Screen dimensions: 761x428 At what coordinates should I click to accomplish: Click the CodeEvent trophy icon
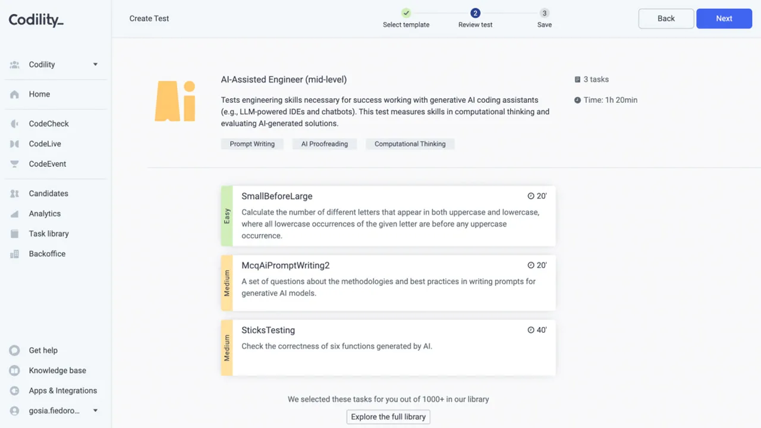tap(15, 164)
